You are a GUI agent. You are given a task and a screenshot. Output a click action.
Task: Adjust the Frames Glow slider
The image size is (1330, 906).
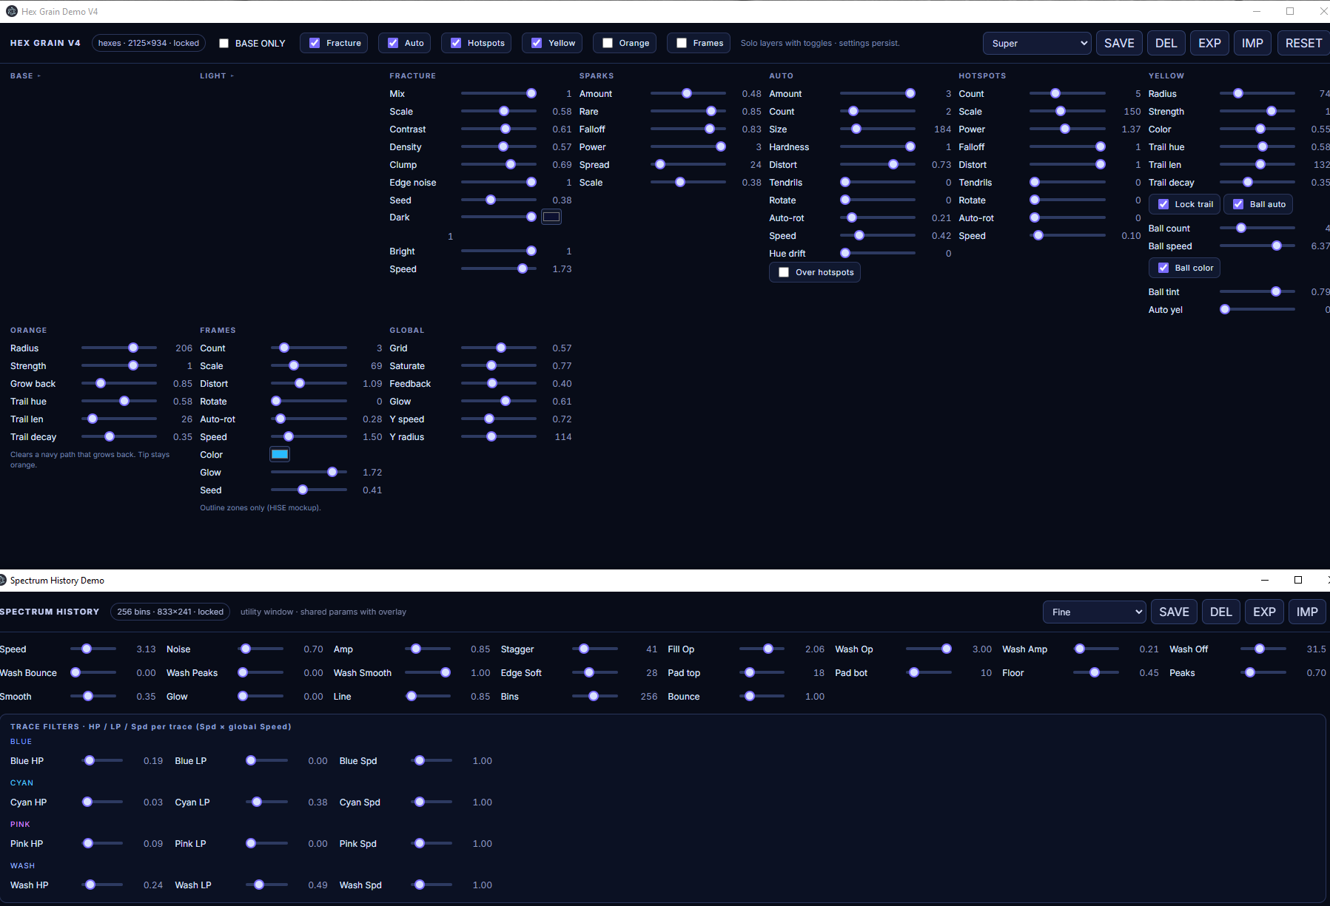click(309, 472)
